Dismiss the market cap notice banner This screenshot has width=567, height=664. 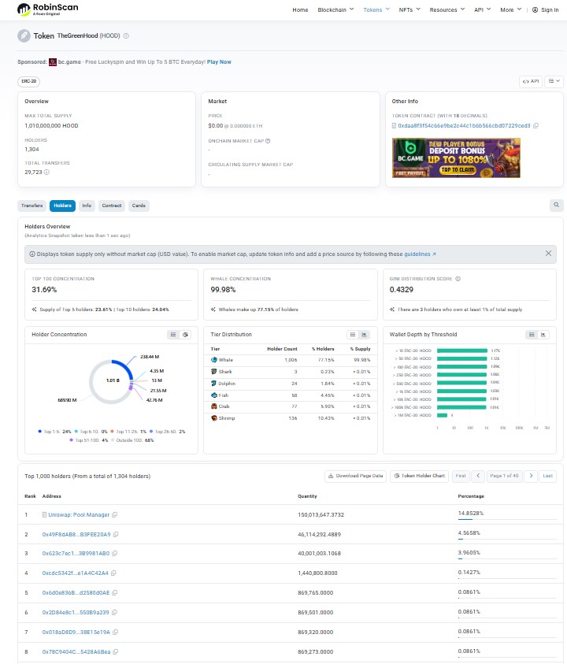click(x=548, y=254)
